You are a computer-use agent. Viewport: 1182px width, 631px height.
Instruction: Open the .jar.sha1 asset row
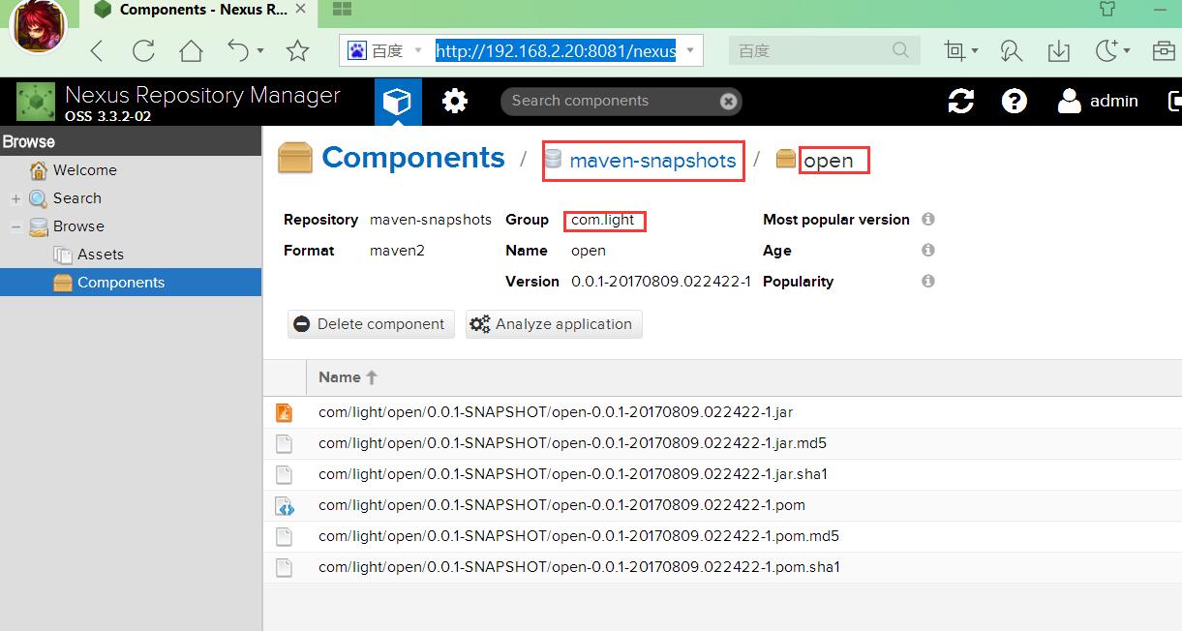pyautogui.click(x=722, y=474)
